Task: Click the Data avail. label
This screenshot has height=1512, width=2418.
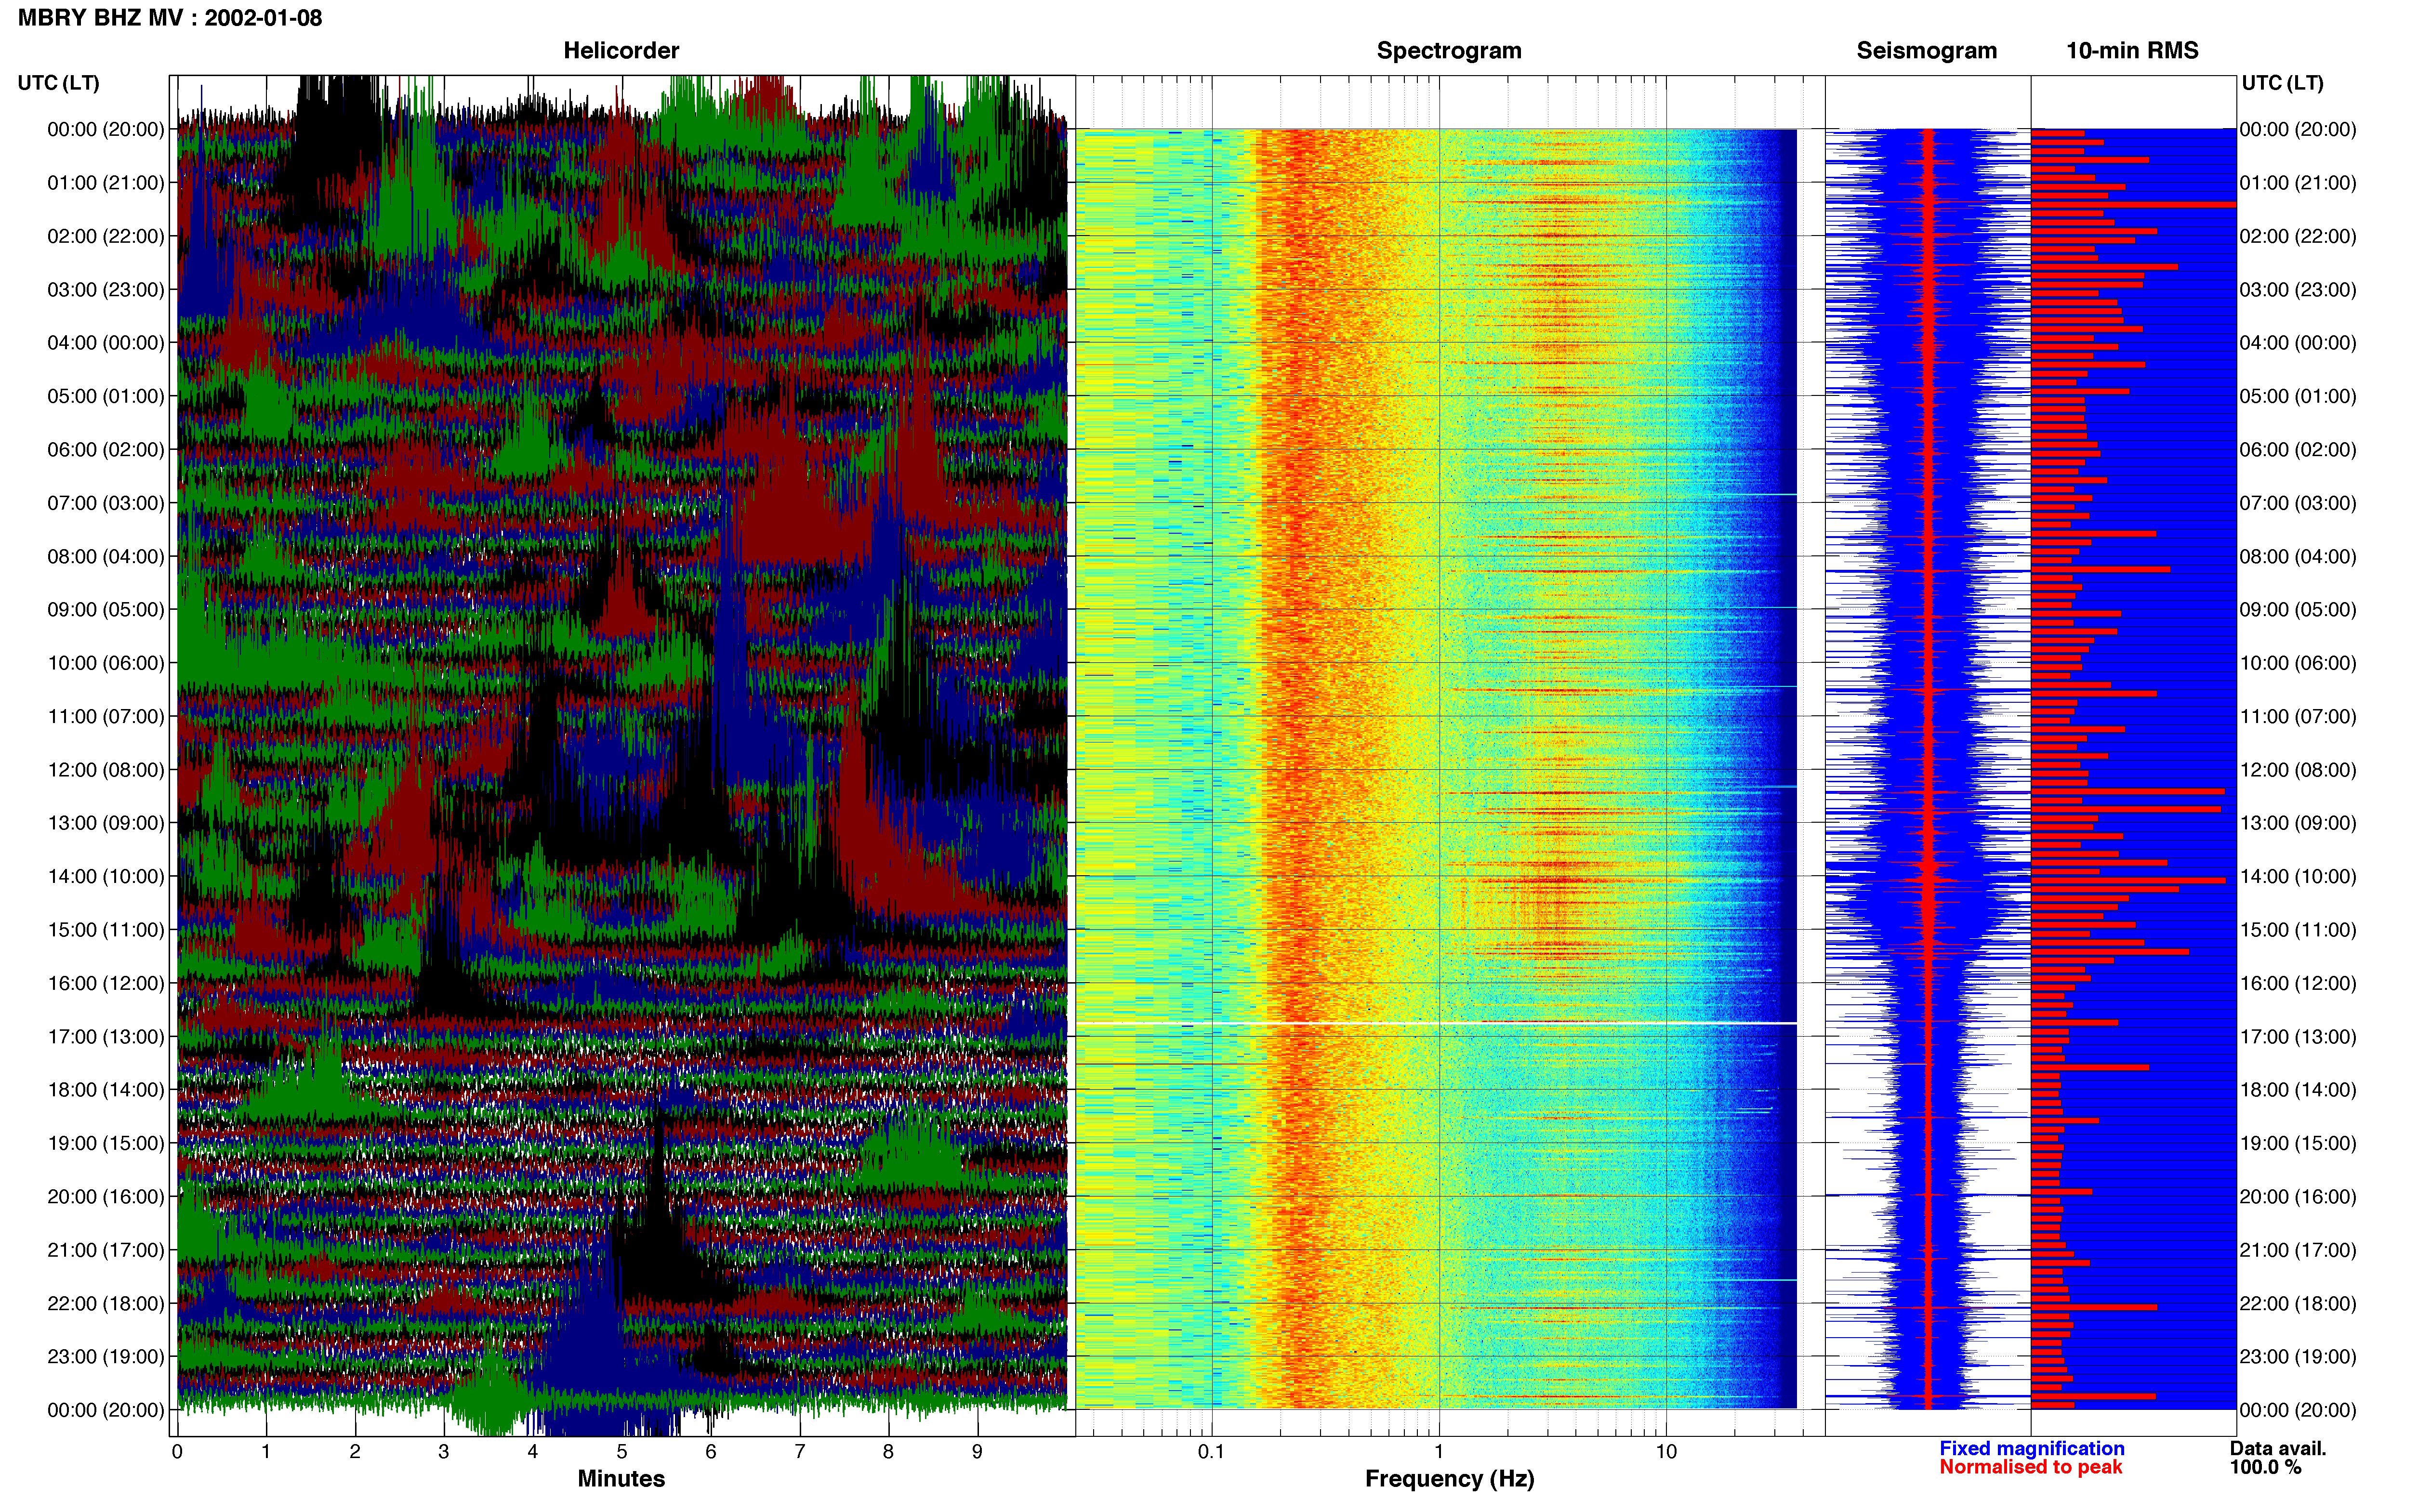Action: click(x=2278, y=1448)
